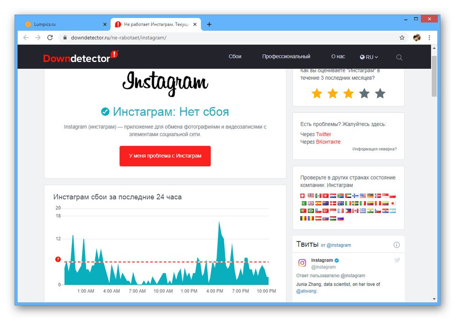The height and width of the screenshot is (320, 455).
Task: Select the Sweden flag
Action: pyautogui.click(x=355, y=203)
